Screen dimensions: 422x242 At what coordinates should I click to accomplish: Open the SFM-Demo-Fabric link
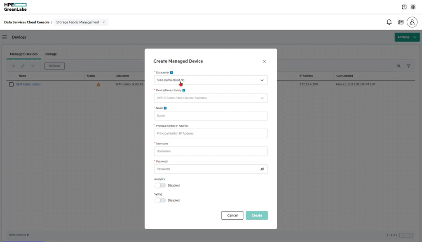click(28, 84)
